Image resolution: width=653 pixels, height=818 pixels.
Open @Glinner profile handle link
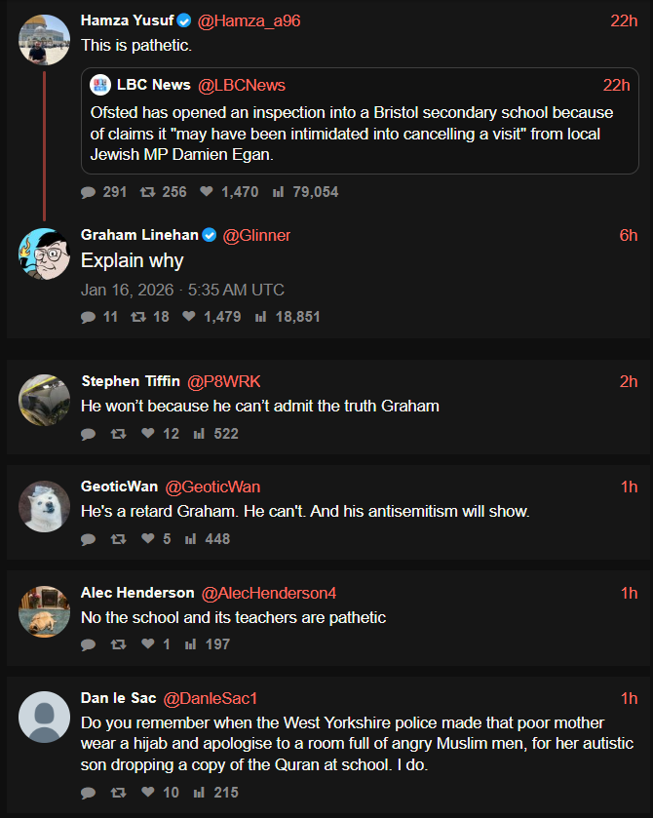(x=256, y=235)
